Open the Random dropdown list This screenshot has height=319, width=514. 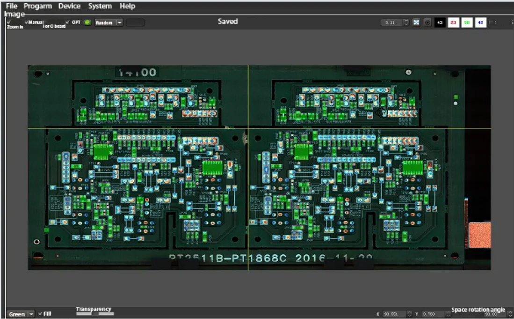119,22
